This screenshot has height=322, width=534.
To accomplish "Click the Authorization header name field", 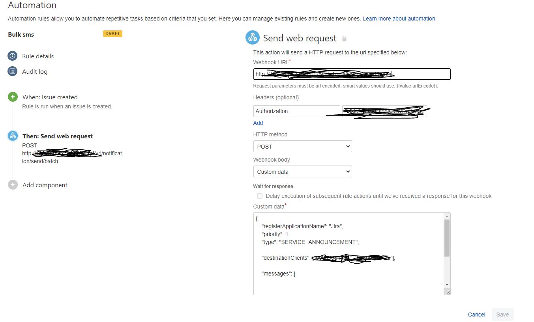I will pyautogui.click(x=296, y=111).
